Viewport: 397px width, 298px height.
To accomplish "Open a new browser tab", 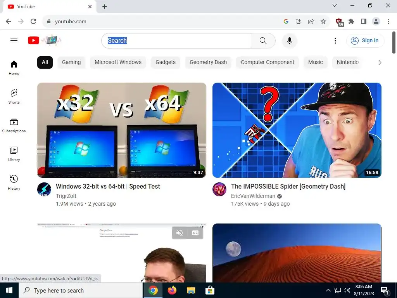I will (105, 7).
